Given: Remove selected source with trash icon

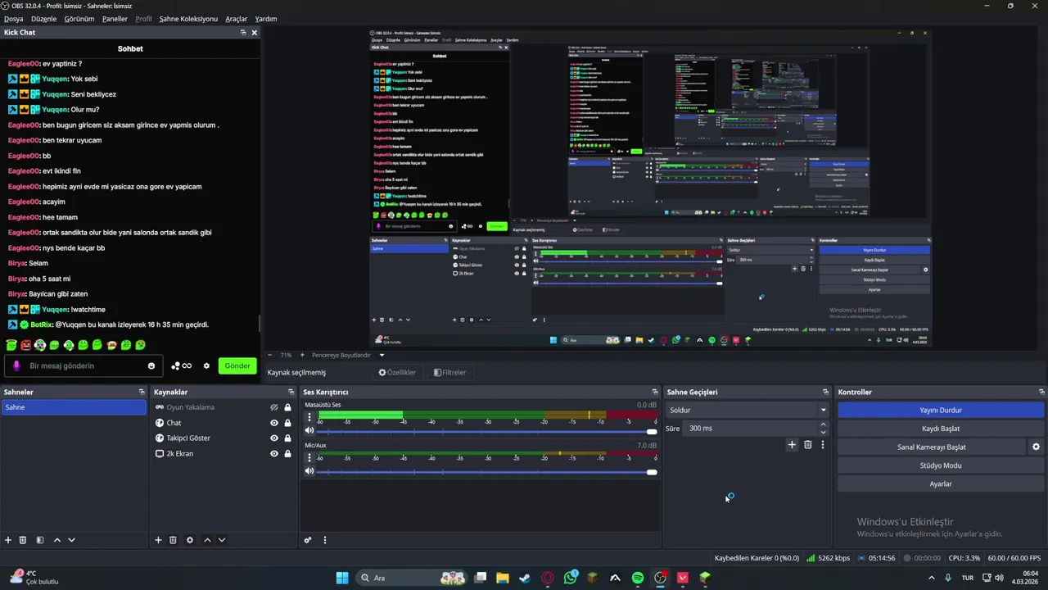Looking at the screenshot, I should pos(173,540).
